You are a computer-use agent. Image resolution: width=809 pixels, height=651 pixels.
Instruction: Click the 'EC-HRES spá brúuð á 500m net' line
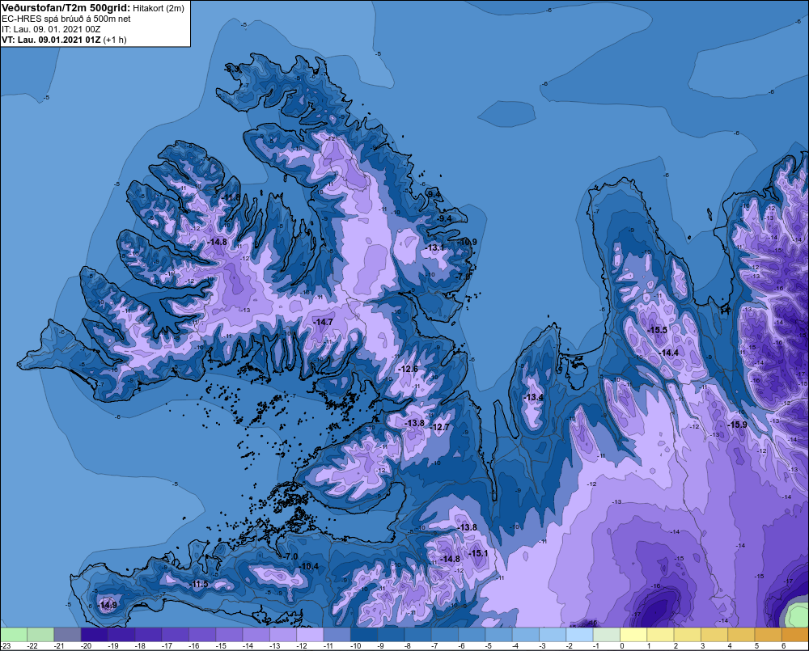66,19
